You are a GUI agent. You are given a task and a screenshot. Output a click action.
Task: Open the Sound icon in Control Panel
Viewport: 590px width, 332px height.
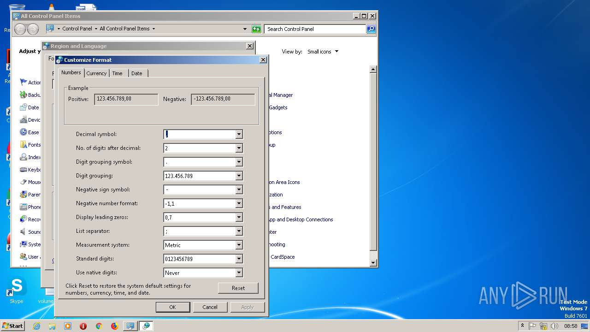tap(24, 231)
